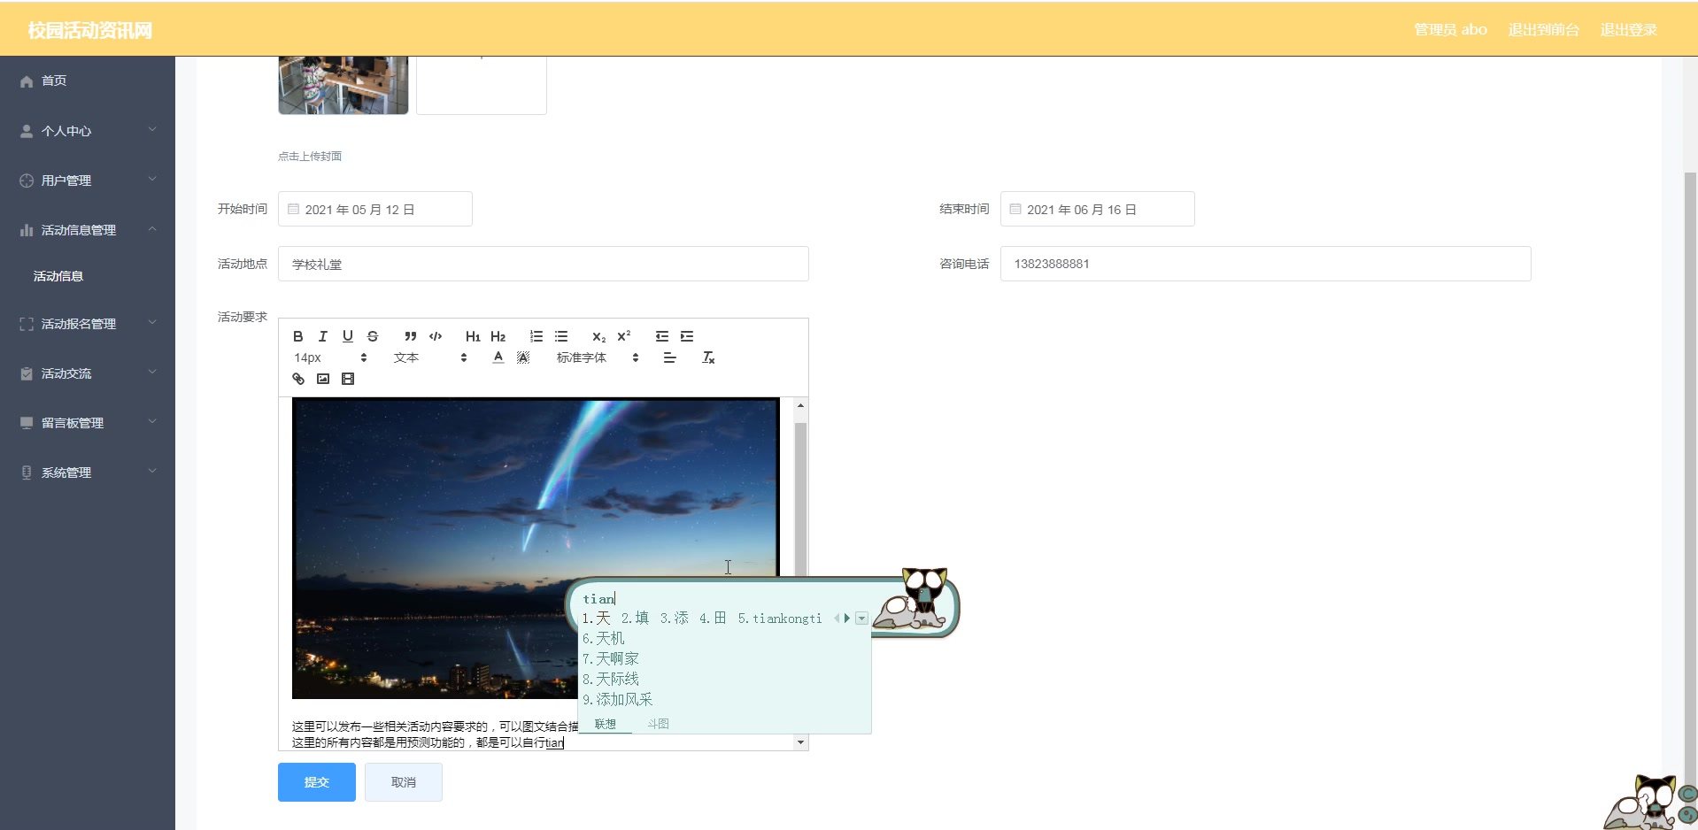Apply Heading 2 style
This screenshot has width=1698, height=830.
click(x=498, y=336)
